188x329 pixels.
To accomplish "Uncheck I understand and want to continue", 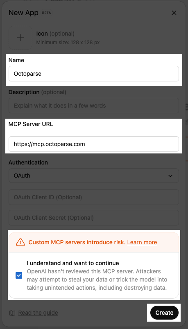I will click(x=19, y=275).
